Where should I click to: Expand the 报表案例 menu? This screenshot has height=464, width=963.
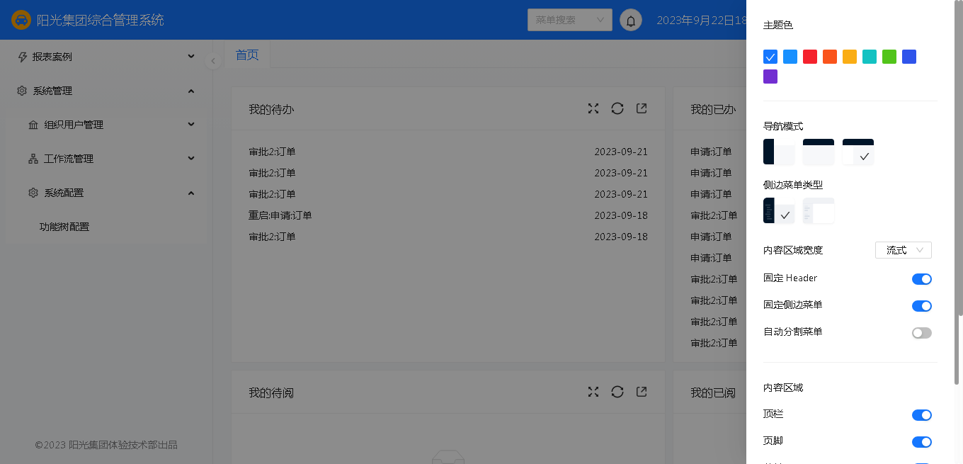click(x=106, y=57)
